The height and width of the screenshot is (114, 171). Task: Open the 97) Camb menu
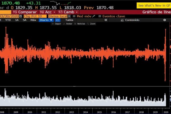click(x=68, y=12)
